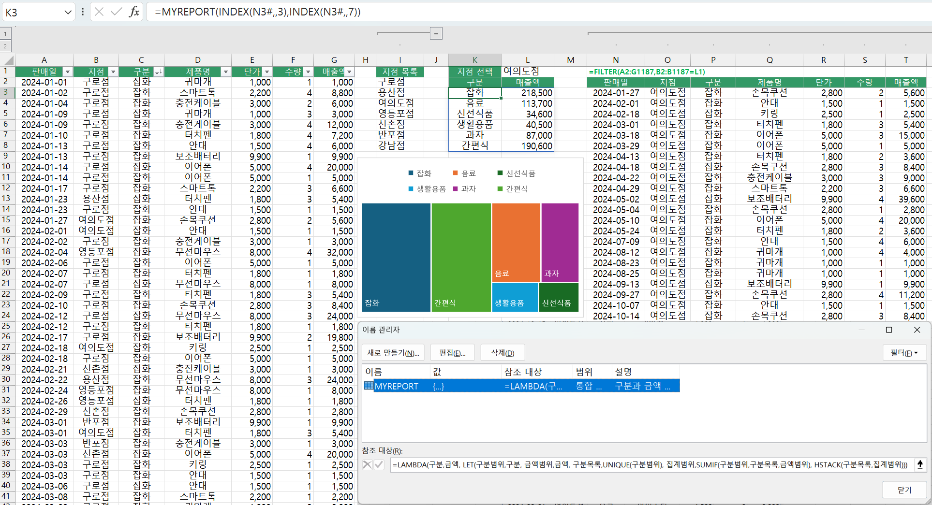
Task: Click the MYREPORT name icon in the list
Action: tap(369, 386)
